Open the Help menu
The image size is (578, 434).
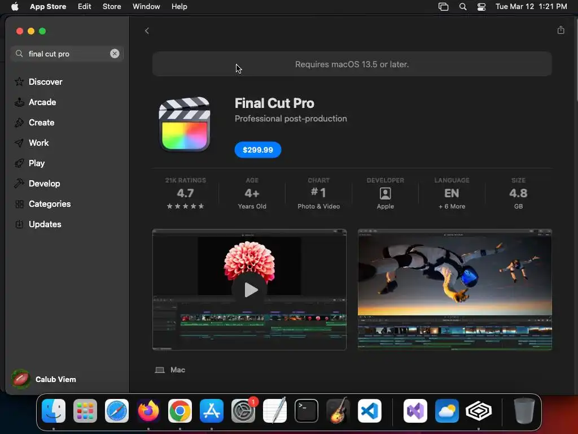tap(179, 6)
